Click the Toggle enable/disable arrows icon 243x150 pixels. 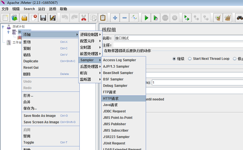click(134, 18)
